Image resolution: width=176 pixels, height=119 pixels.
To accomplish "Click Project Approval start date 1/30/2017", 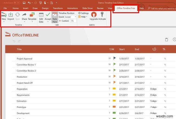I will 124,58.
